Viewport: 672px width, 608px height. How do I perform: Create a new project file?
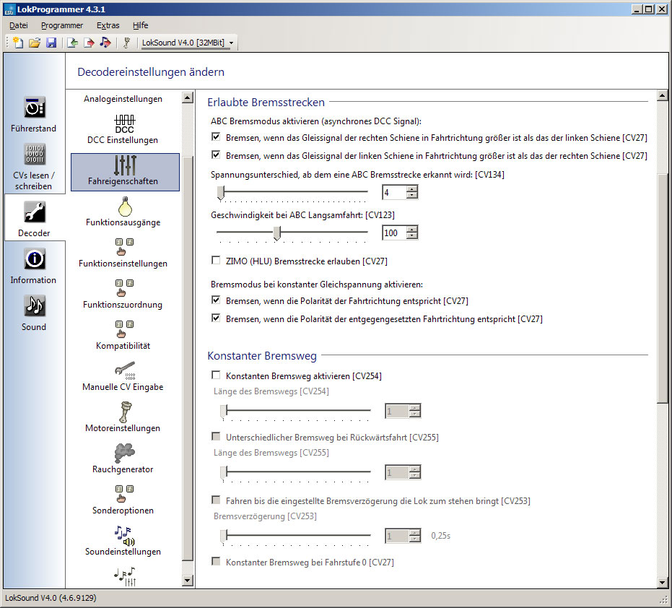[17, 43]
